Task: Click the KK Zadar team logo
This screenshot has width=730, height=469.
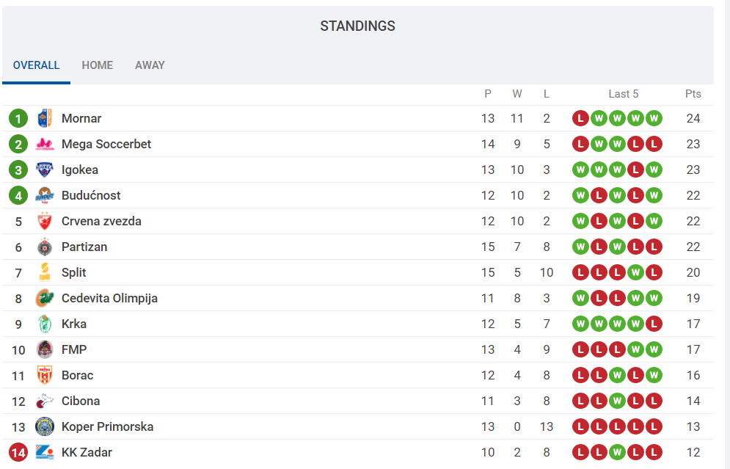Action: pos(45,452)
